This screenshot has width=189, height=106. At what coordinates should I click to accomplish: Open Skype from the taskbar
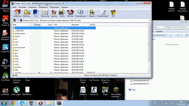[x=22, y=103]
